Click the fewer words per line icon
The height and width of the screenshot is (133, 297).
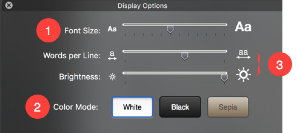tap(112, 55)
